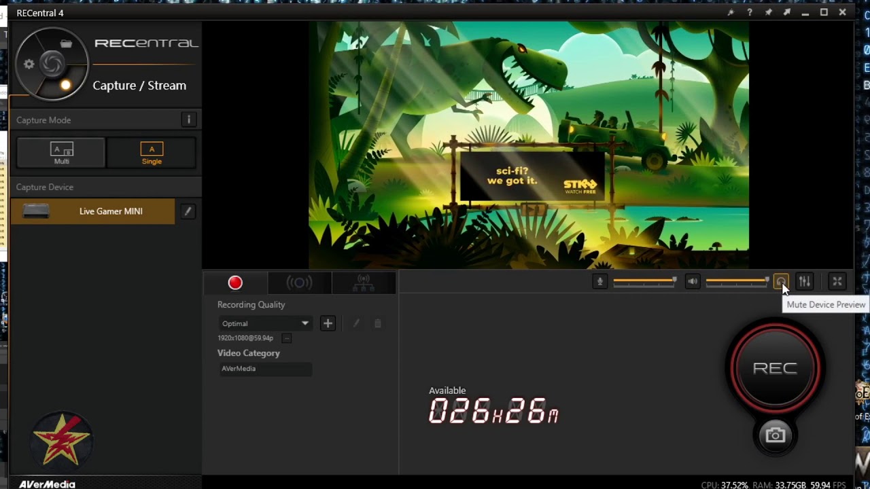Edit the recording quality profile

tap(355, 323)
